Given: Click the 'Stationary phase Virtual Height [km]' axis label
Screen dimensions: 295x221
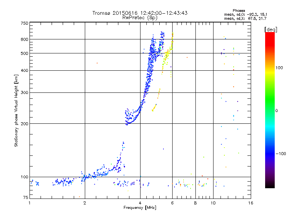Looking at the screenshot, I should [x=16, y=111].
